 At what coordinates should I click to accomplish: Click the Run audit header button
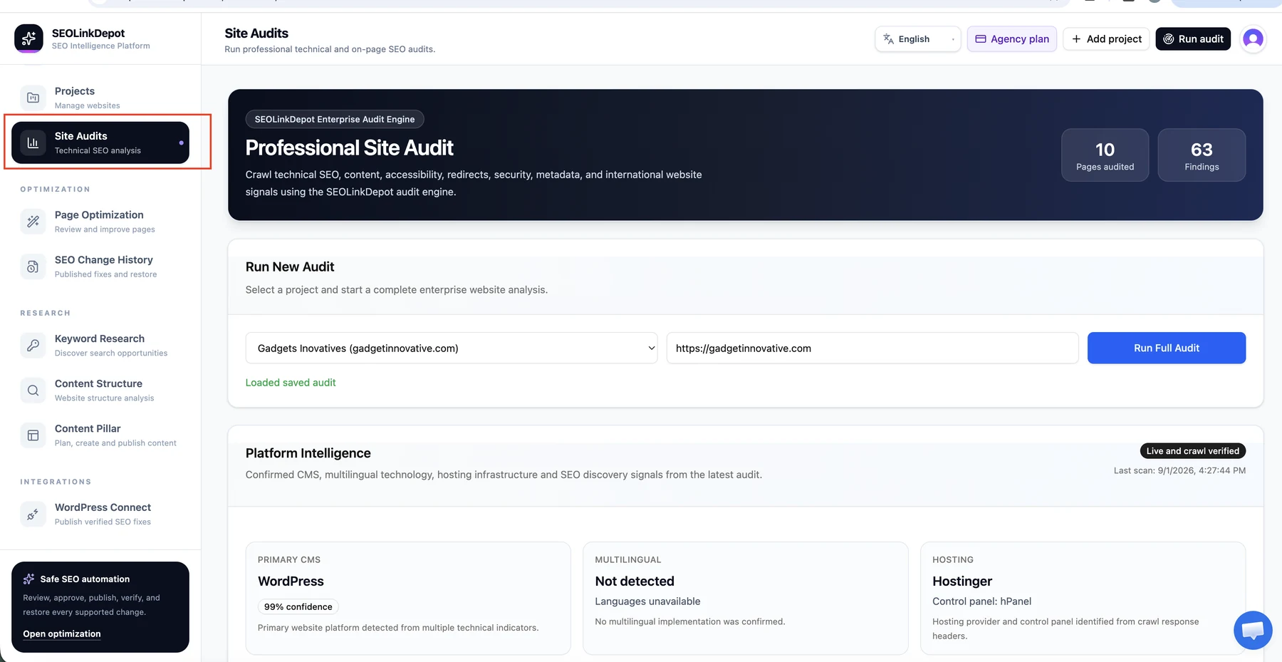(x=1193, y=39)
